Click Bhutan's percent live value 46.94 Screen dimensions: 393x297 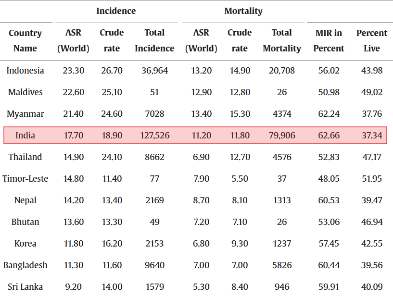point(372,222)
